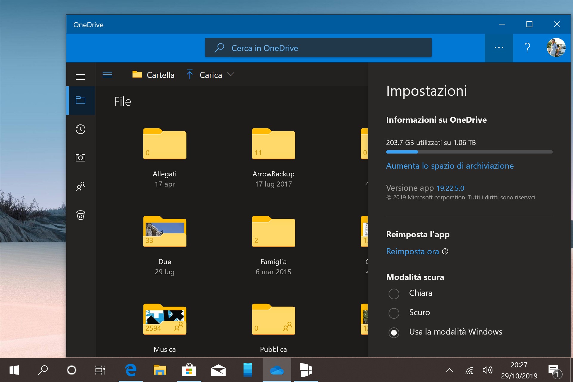Viewport: 573px width, 382px height.
Task: Show hidden tray icons chevron
Action: point(449,370)
